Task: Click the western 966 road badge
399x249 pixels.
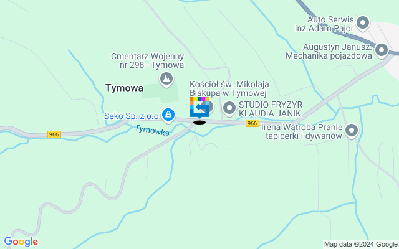Action: pos(54,134)
